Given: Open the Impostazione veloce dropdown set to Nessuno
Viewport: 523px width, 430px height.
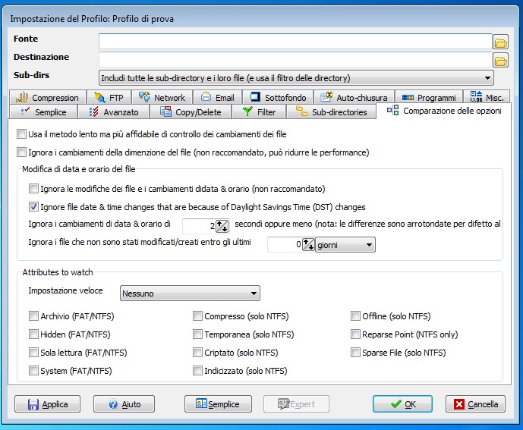Looking at the screenshot, I should (190, 293).
